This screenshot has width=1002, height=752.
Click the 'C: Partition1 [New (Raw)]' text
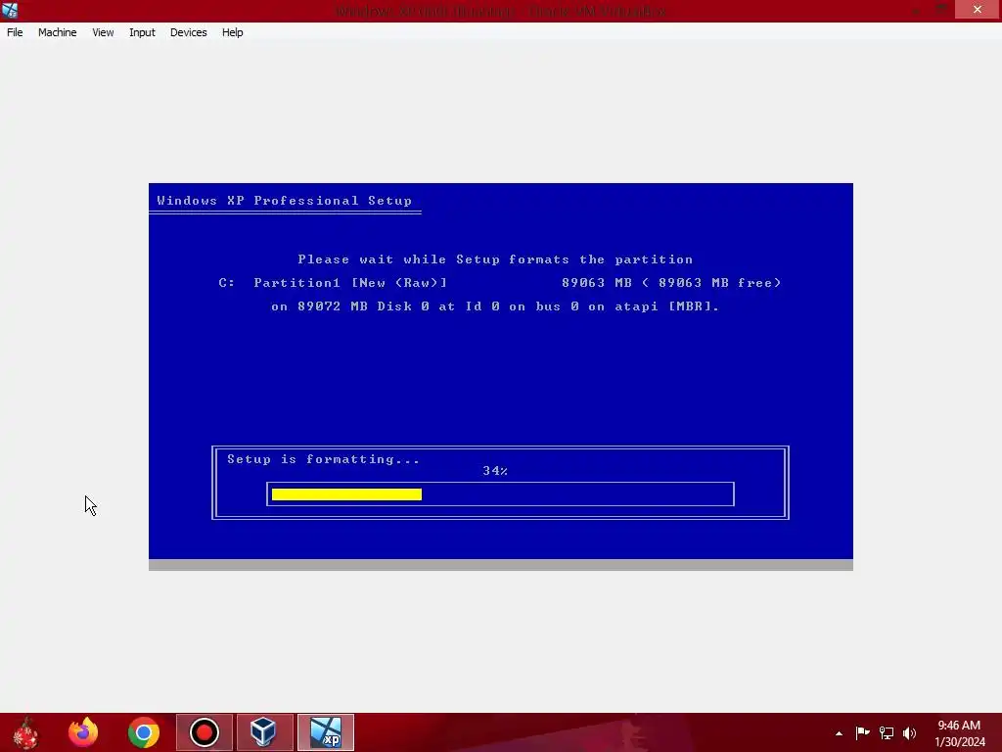tap(333, 283)
